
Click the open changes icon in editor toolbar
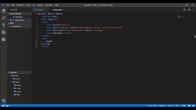point(184,10)
